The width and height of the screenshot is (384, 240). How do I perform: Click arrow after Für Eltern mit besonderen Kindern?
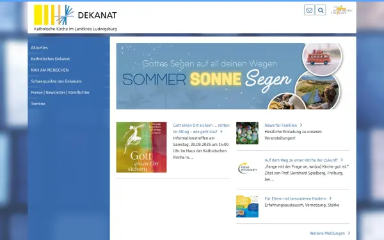(x=330, y=198)
